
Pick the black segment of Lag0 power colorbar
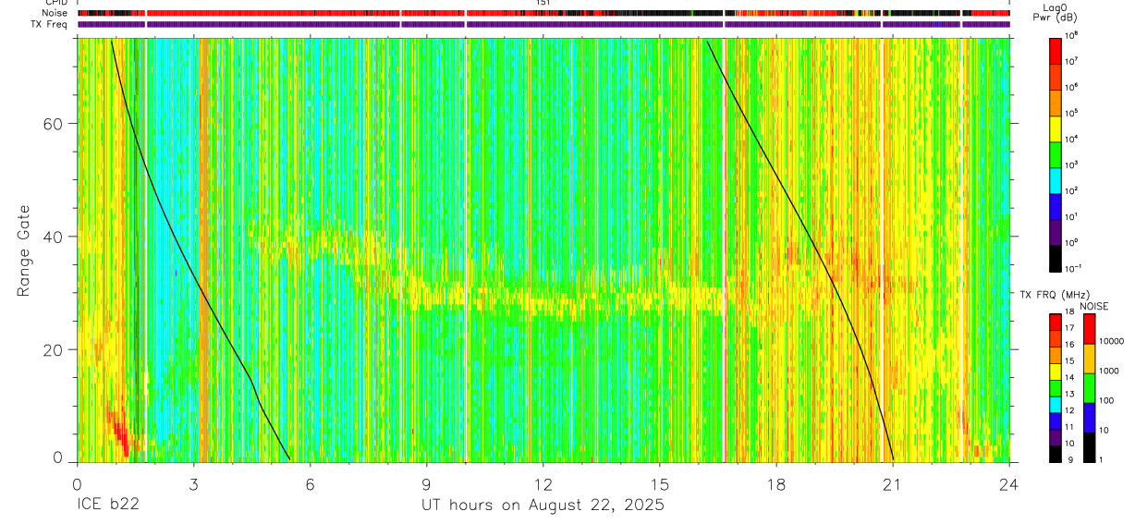click(1056, 257)
